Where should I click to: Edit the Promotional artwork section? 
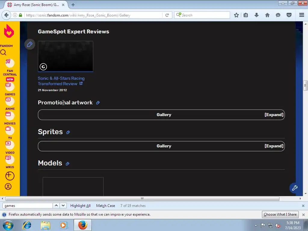(98, 103)
